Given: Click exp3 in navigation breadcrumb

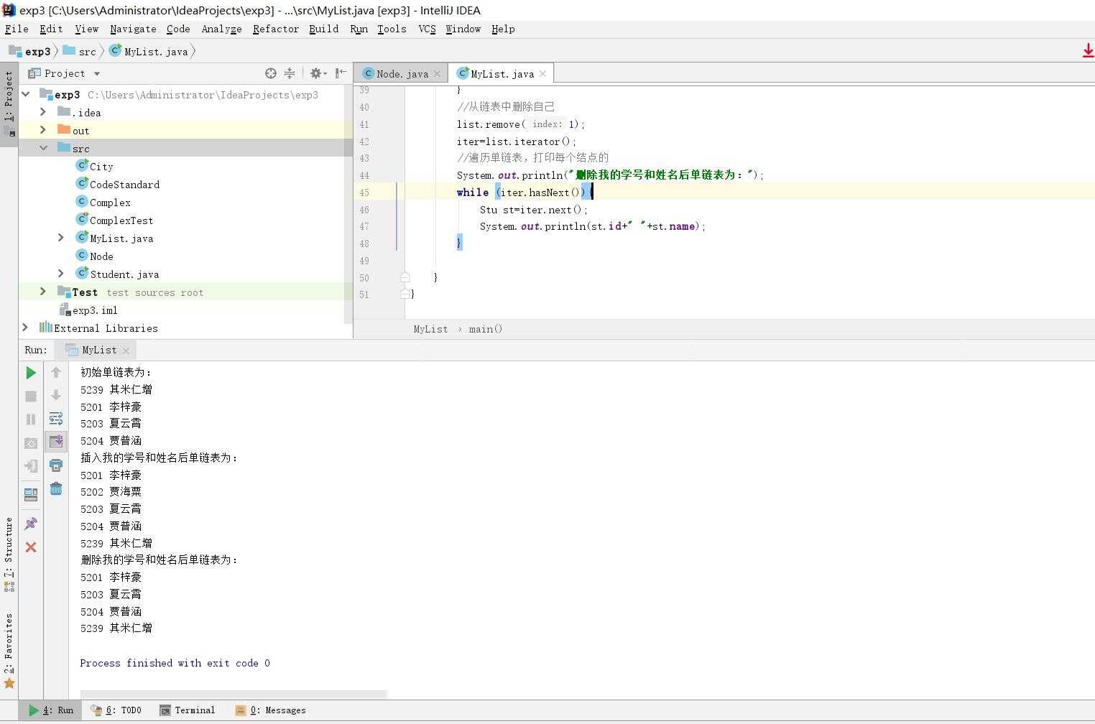Looking at the screenshot, I should point(30,51).
